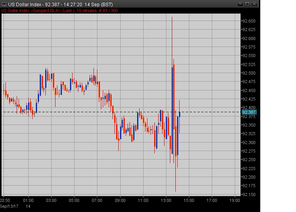Click the 01:00 time axis label
The height and width of the screenshot is (212, 296).
(x=28, y=200)
